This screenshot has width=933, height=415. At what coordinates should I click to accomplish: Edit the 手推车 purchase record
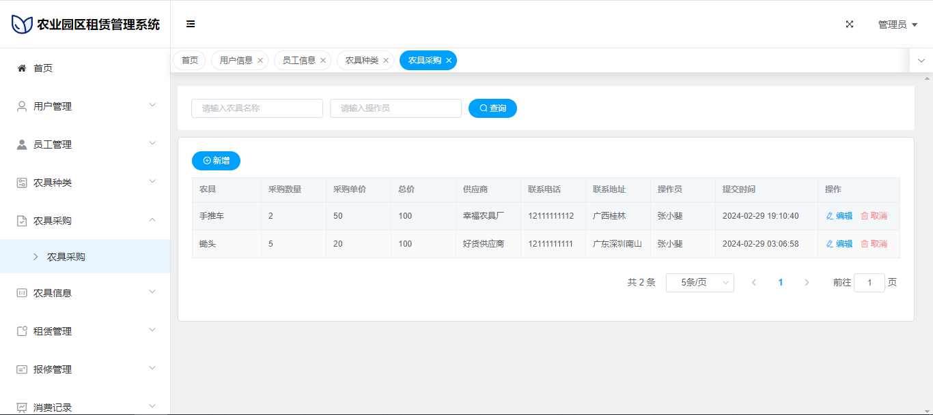839,216
